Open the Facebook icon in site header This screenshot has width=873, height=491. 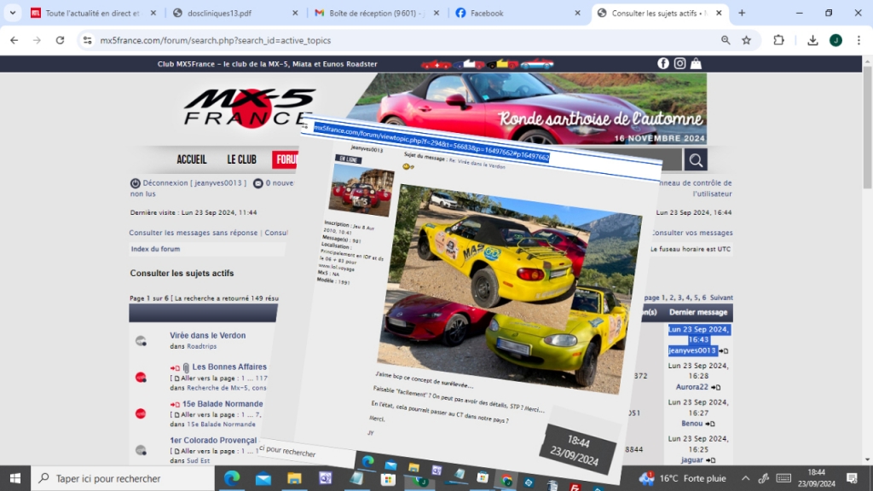[662, 63]
